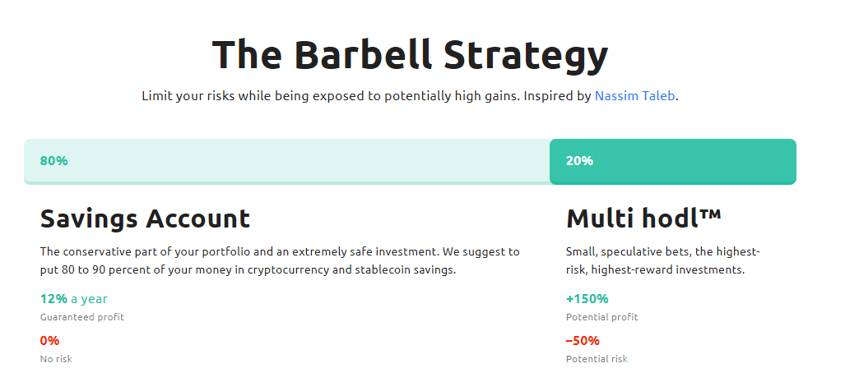Click the Multi hodl™ heading
The height and width of the screenshot is (391, 845).
coord(643,218)
